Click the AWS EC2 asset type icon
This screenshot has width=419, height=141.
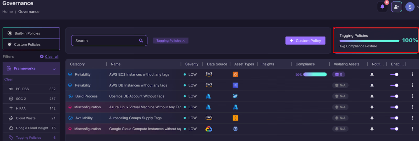pos(235,74)
